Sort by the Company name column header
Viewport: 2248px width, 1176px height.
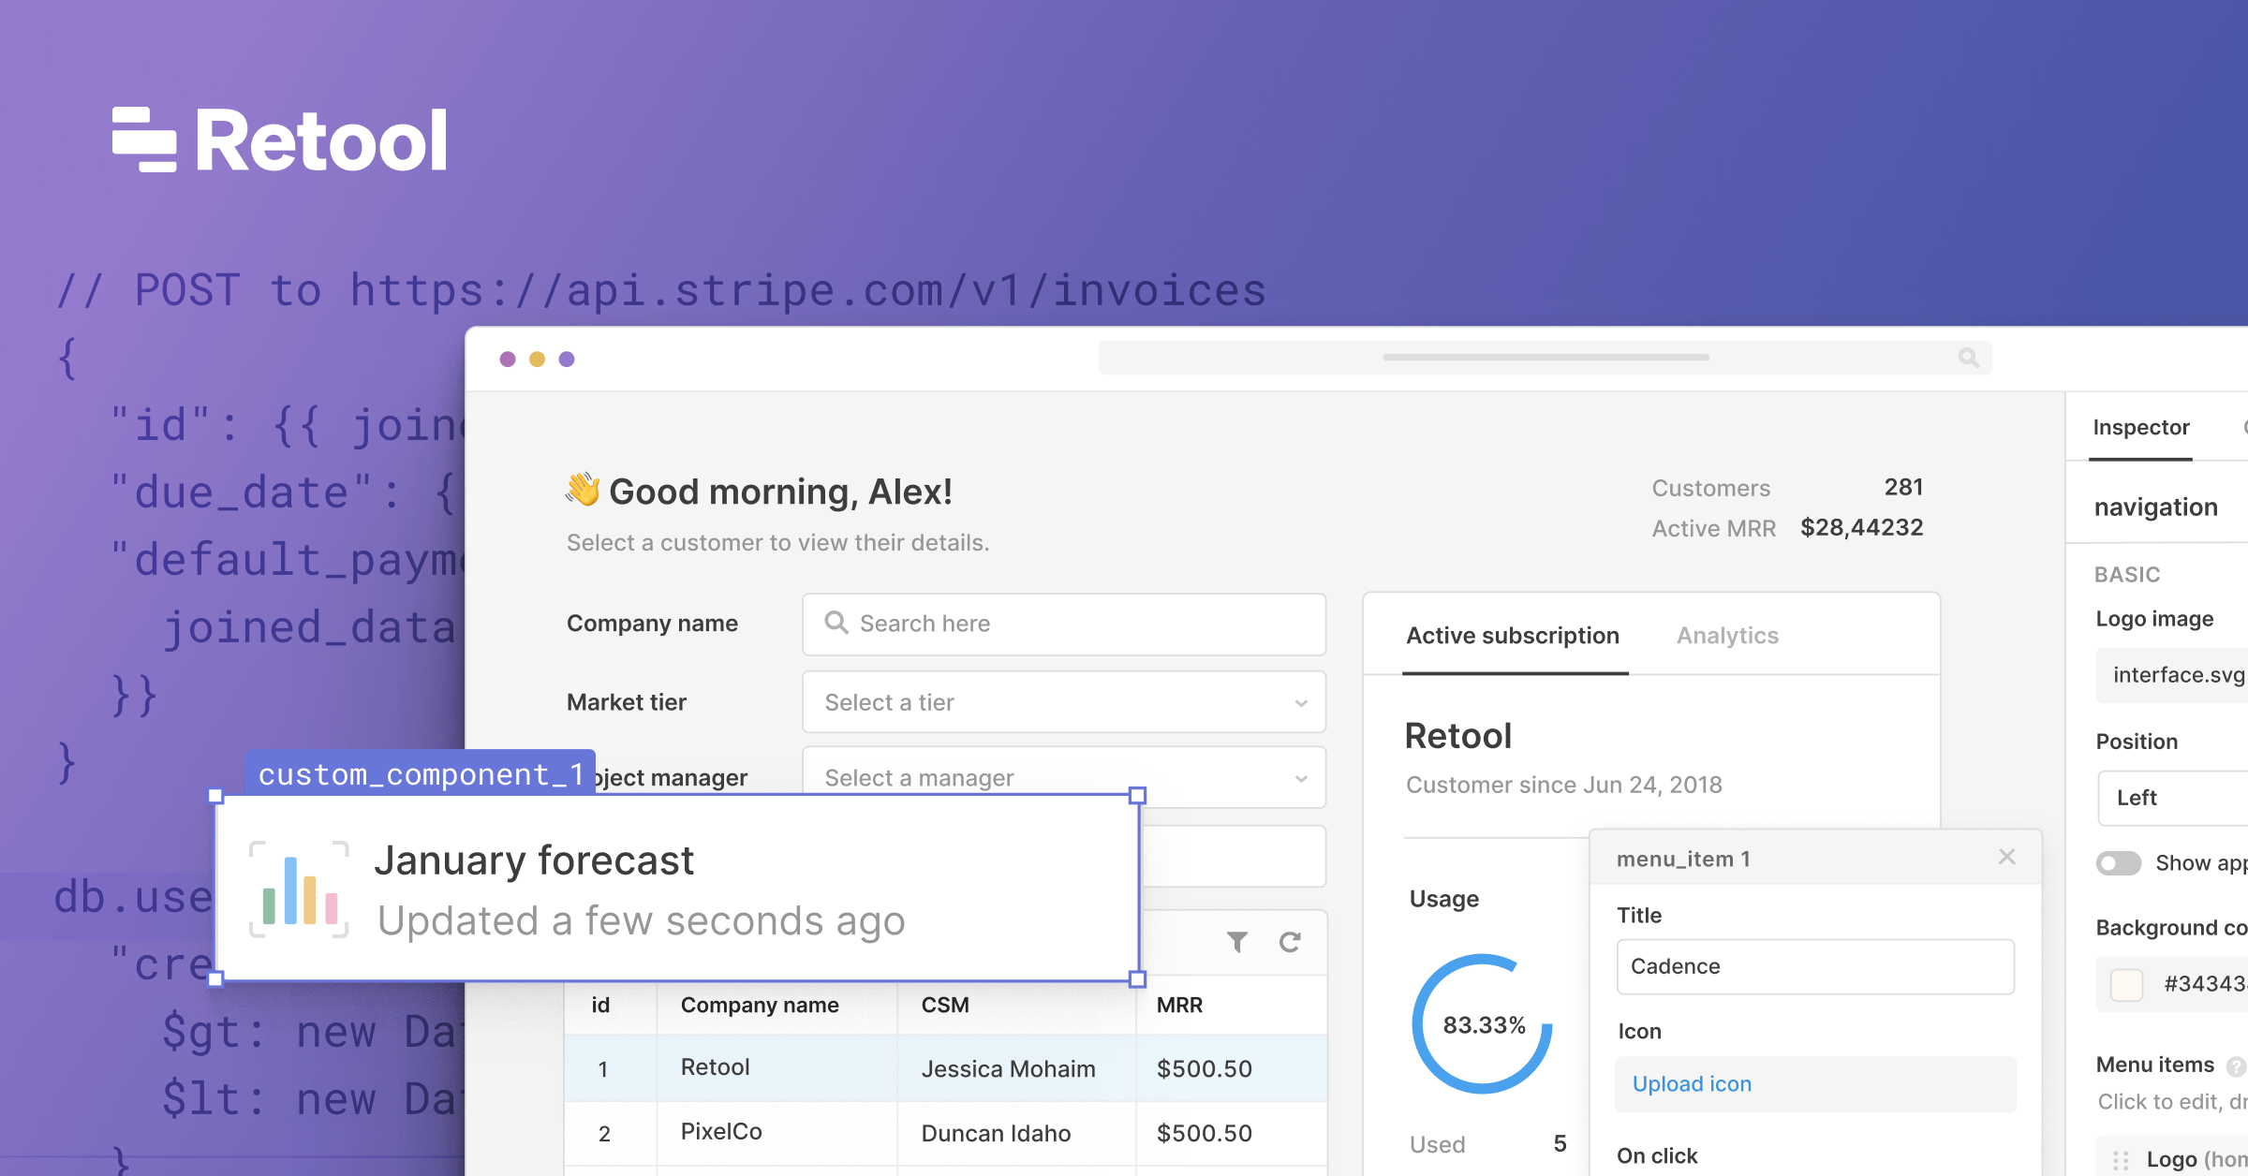pyautogui.click(x=760, y=1005)
